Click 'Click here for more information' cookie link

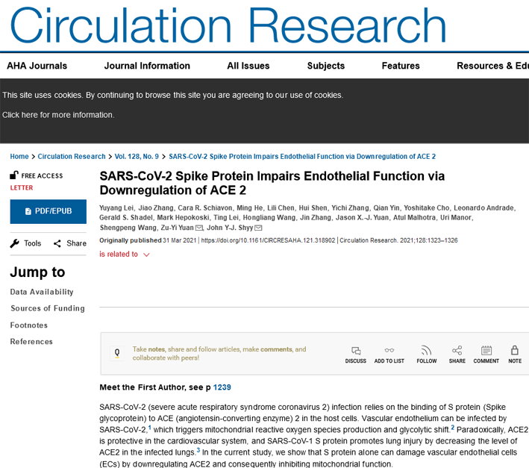click(x=58, y=115)
